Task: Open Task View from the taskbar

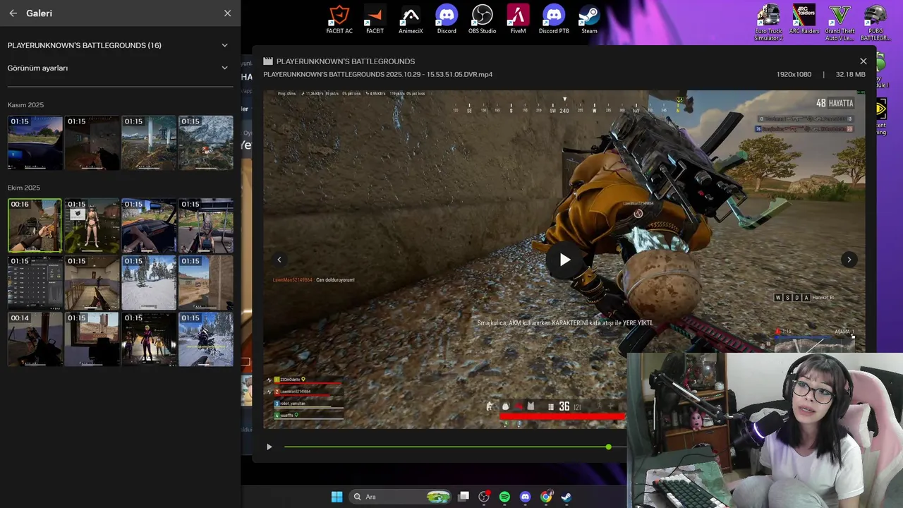Action: 463,497
